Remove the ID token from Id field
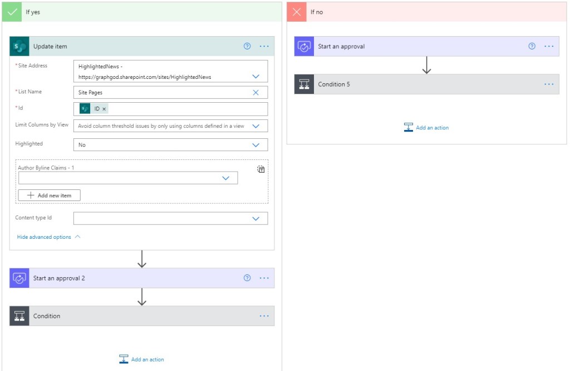Screen dimensions: 570x371 click(104, 109)
